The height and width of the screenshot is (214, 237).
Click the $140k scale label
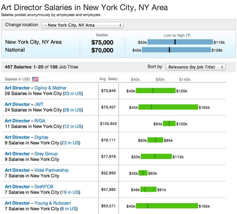tap(185, 80)
